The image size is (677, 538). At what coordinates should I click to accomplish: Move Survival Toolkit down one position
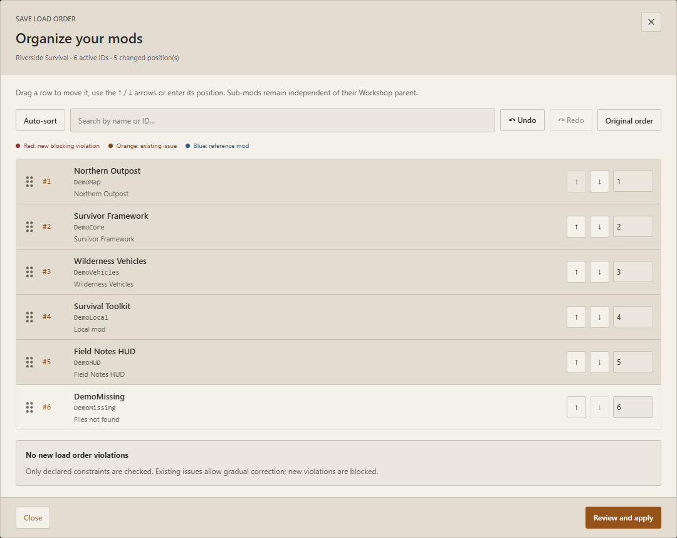pos(599,317)
